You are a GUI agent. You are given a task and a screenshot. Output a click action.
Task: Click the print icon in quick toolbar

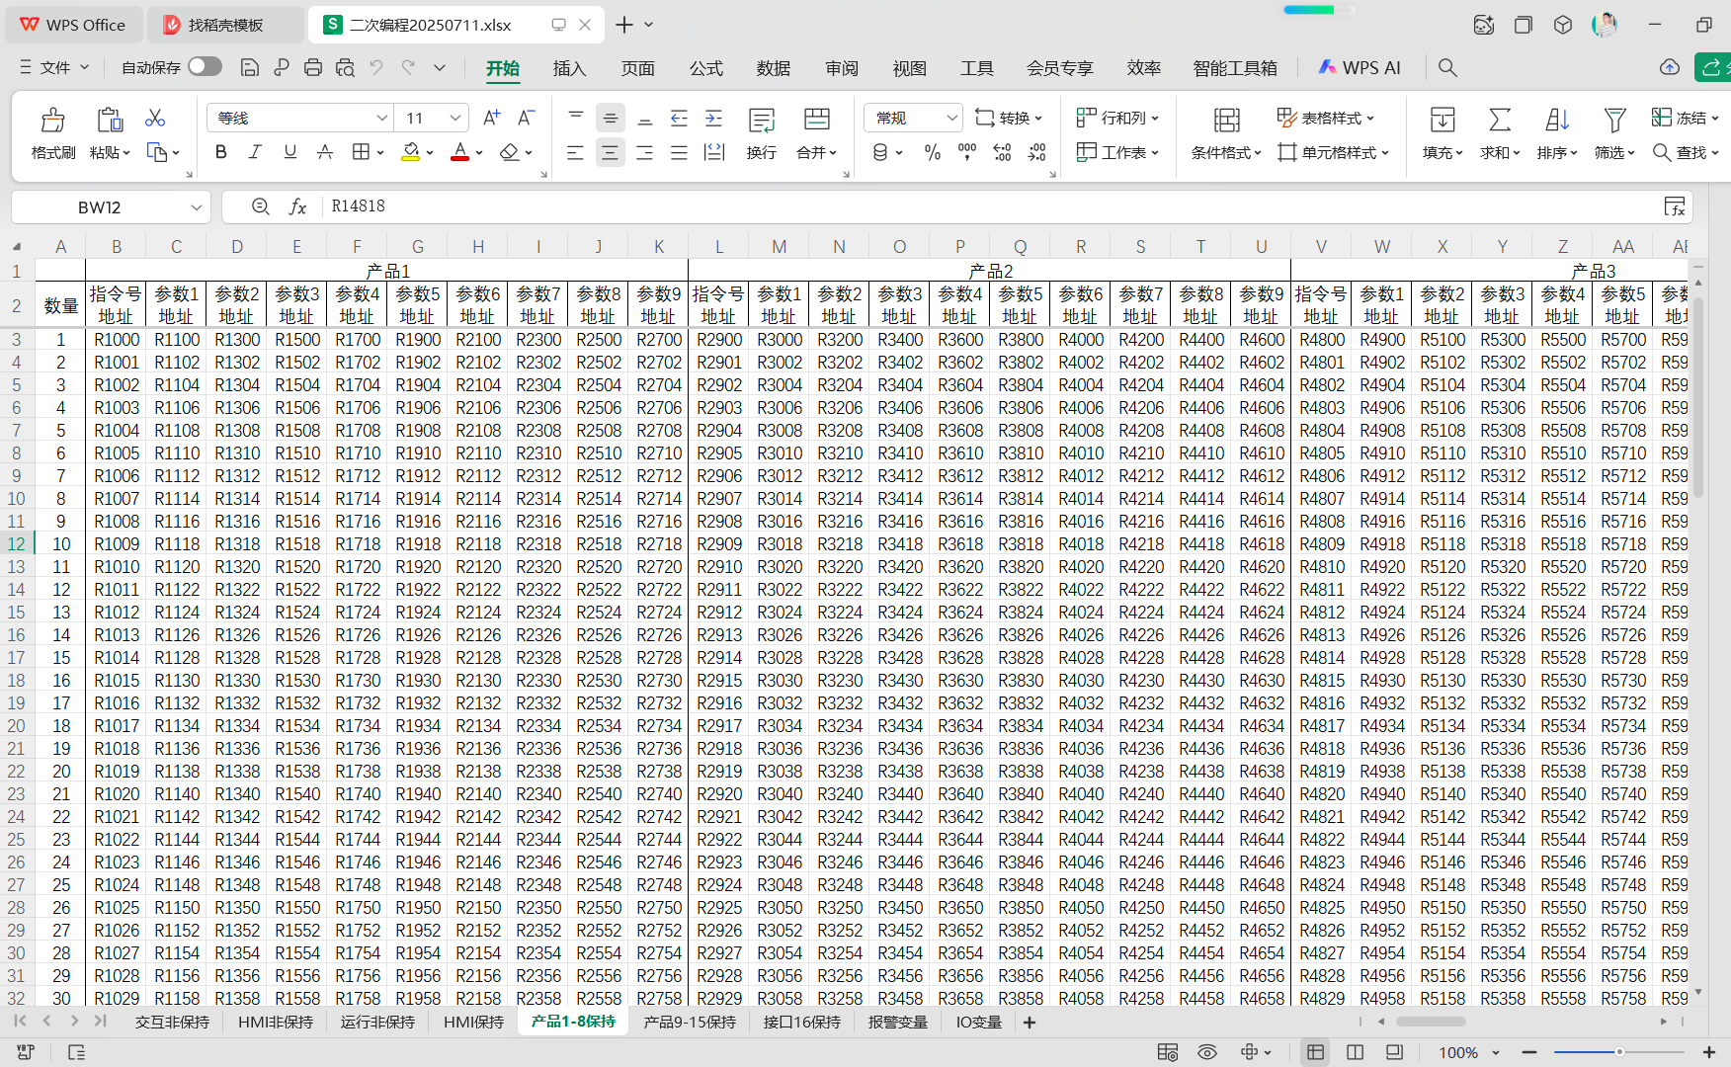313,67
